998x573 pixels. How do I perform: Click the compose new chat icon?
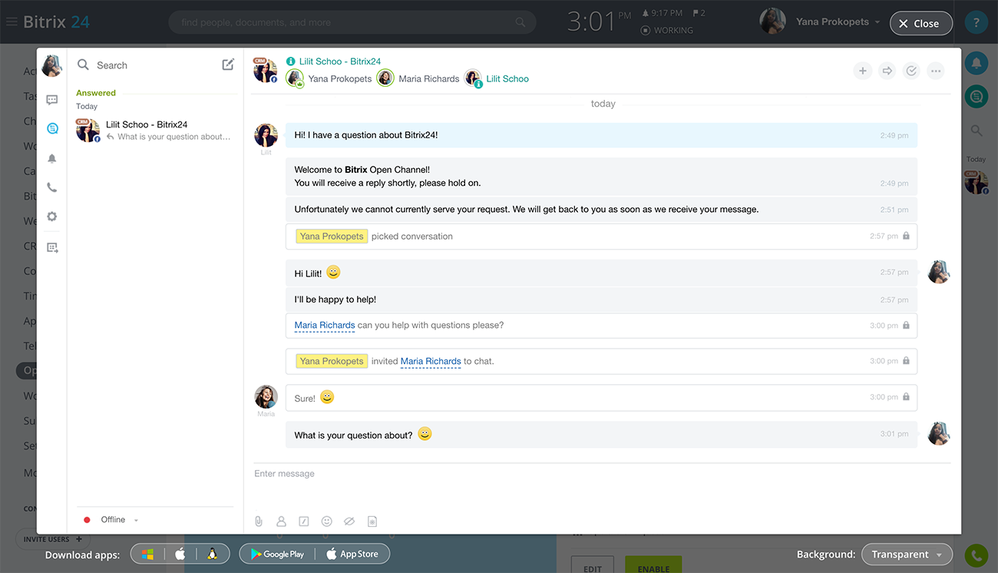pos(228,65)
